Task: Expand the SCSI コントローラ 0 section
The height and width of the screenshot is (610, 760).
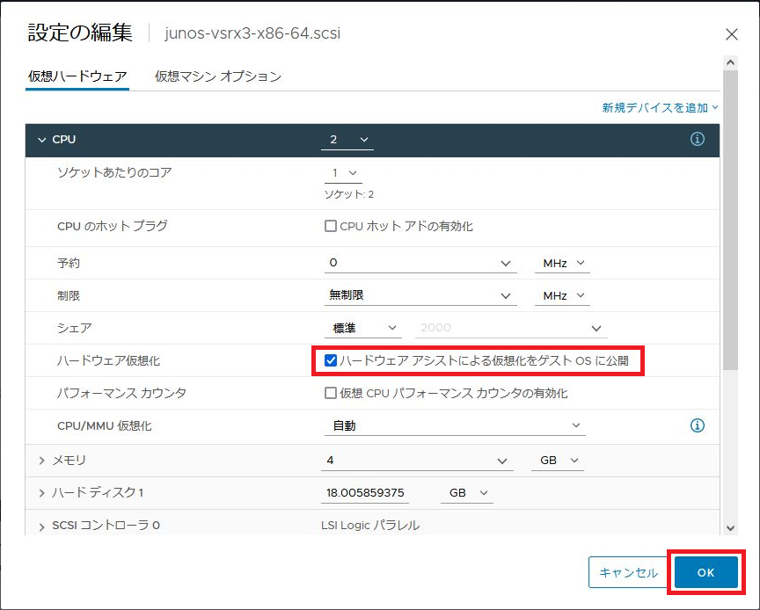Action: [41, 526]
